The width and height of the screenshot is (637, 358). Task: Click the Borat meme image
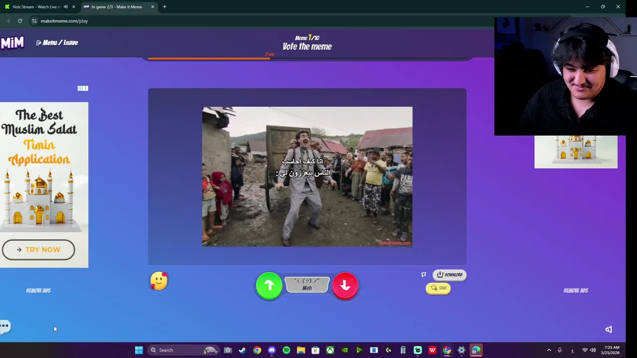coord(307,177)
